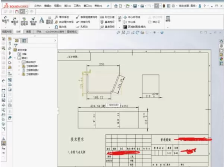Open the 编辑 (Edit) menu
The height and width of the screenshot is (167, 224).
48,6
